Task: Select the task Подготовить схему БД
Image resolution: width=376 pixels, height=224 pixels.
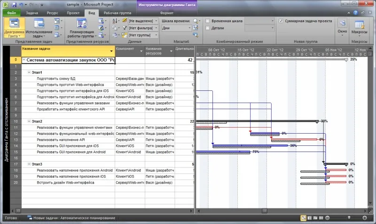Action: click(x=56, y=79)
